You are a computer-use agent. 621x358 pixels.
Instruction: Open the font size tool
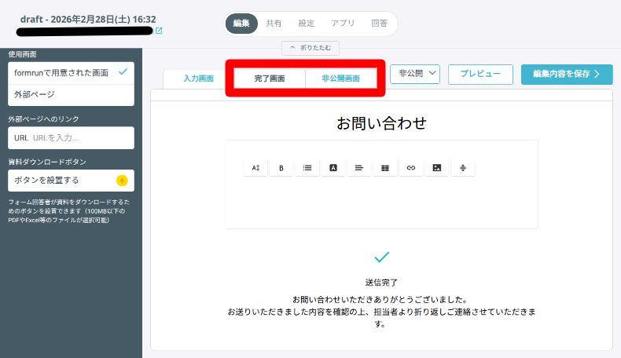pos(255,168)
